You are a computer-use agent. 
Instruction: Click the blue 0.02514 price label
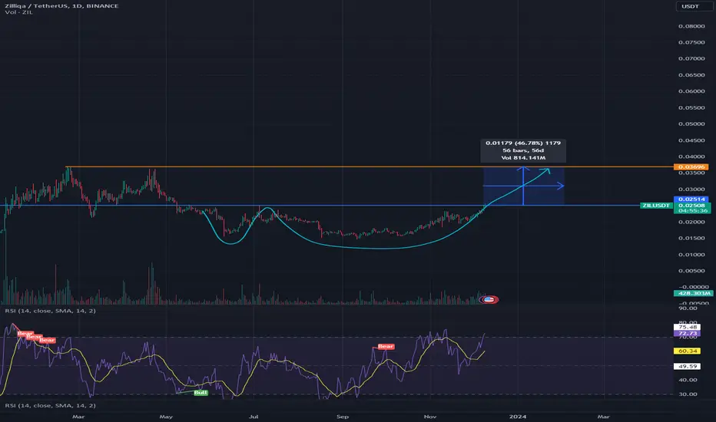pos(691,199)
